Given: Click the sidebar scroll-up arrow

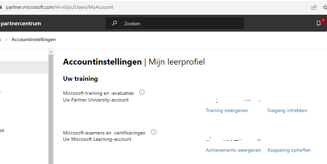Looking at the screenshot, I should point(51,52).
